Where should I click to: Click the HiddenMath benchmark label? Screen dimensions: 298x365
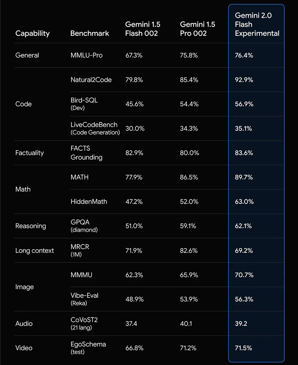click(x=89, y=201)
